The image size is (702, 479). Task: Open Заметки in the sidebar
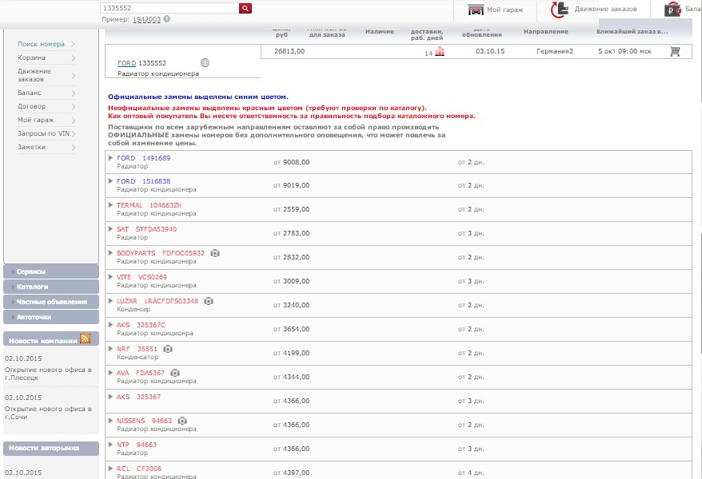click(32, 147)
